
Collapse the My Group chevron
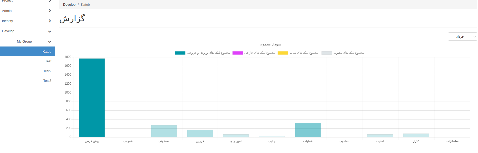point(50,42)
